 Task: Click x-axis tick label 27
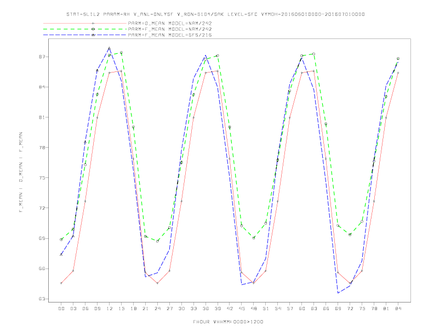tap(169, 309)
